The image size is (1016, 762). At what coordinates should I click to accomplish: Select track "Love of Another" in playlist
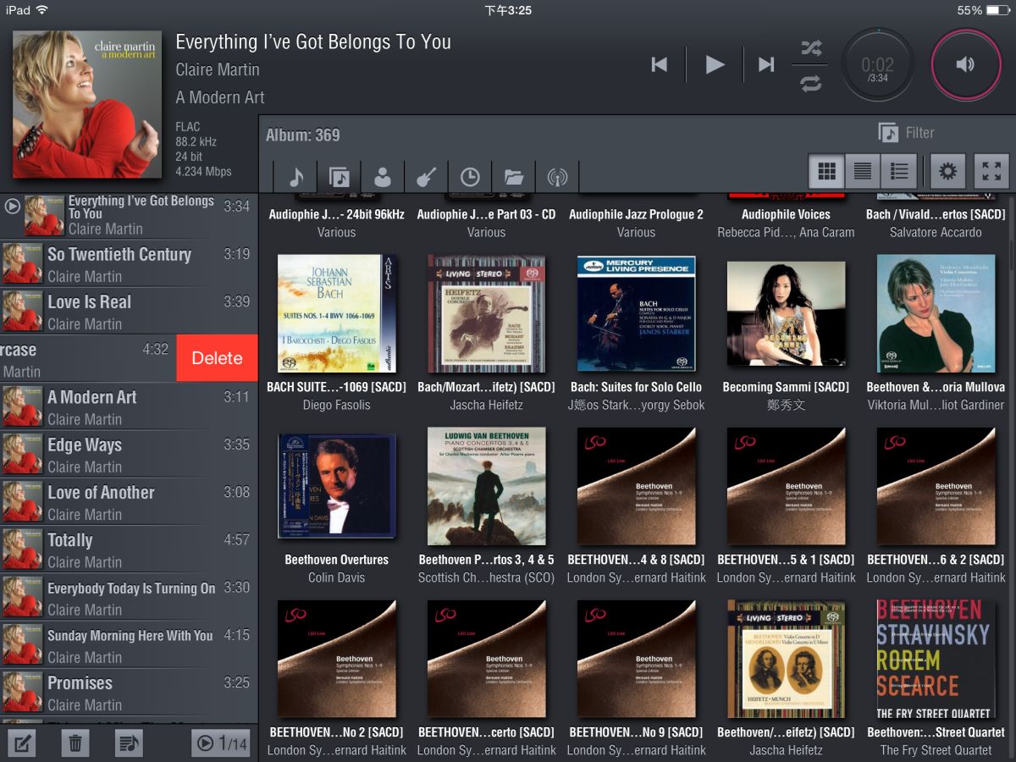click(x=129, y=501)
